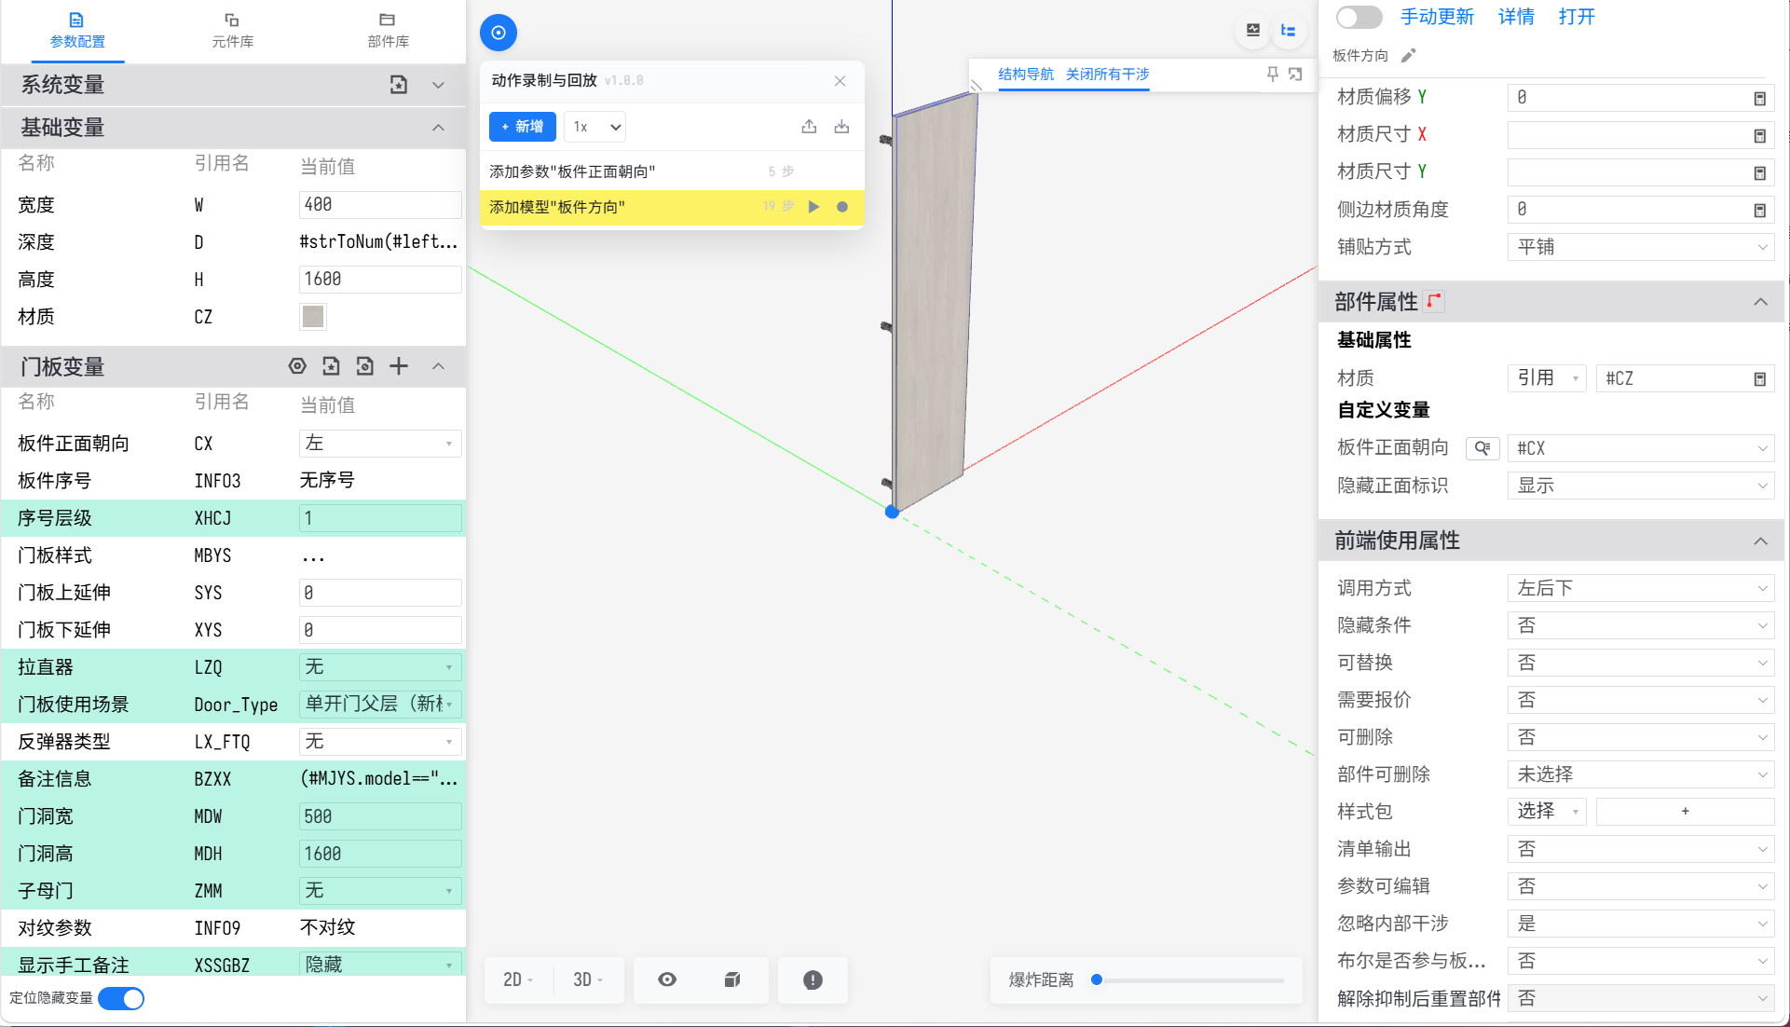Click the formula icon of 材质偏移 Y field
This screenshot has width=1790, height=1027.
[x=1759, y=98]
